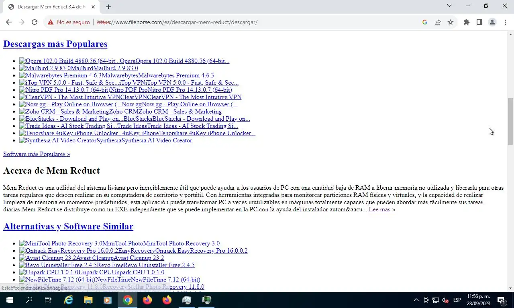Click the page vertical scrollbar thumb
The width and height of the screenshot is (514, 308).
coord(510,121)
